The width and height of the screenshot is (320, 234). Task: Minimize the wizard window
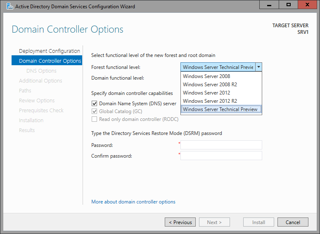pyautogui.click(x=269, y=5)
